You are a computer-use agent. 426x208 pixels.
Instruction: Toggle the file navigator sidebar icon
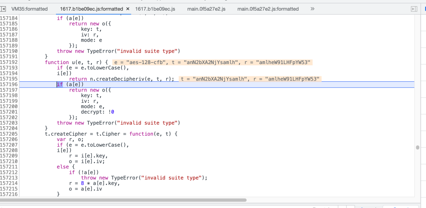pyautogui.click(x=3, y=9)
